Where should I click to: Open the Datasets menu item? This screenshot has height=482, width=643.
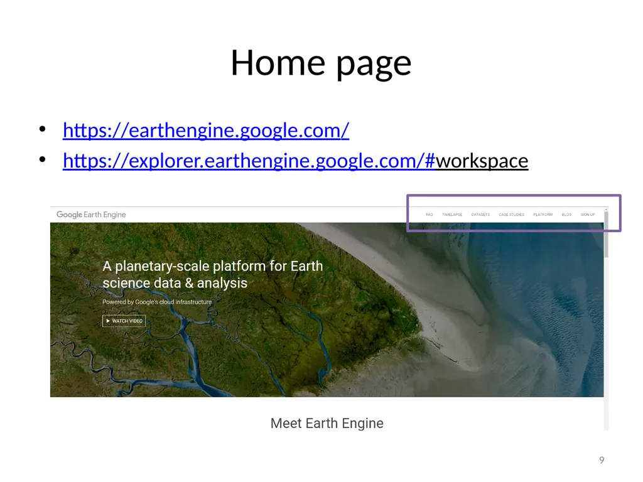480,215
